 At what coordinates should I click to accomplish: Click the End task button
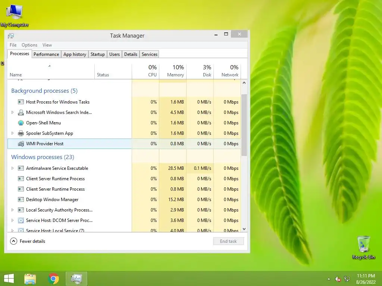tap(228, 241)
